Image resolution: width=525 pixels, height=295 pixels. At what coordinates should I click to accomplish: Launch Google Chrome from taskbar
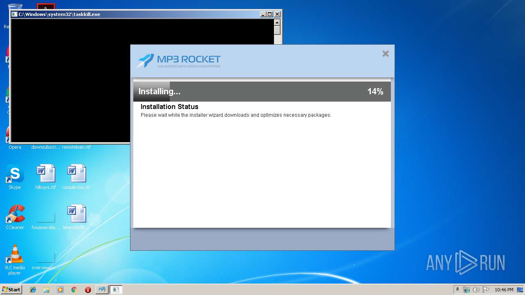coord(74,290)
